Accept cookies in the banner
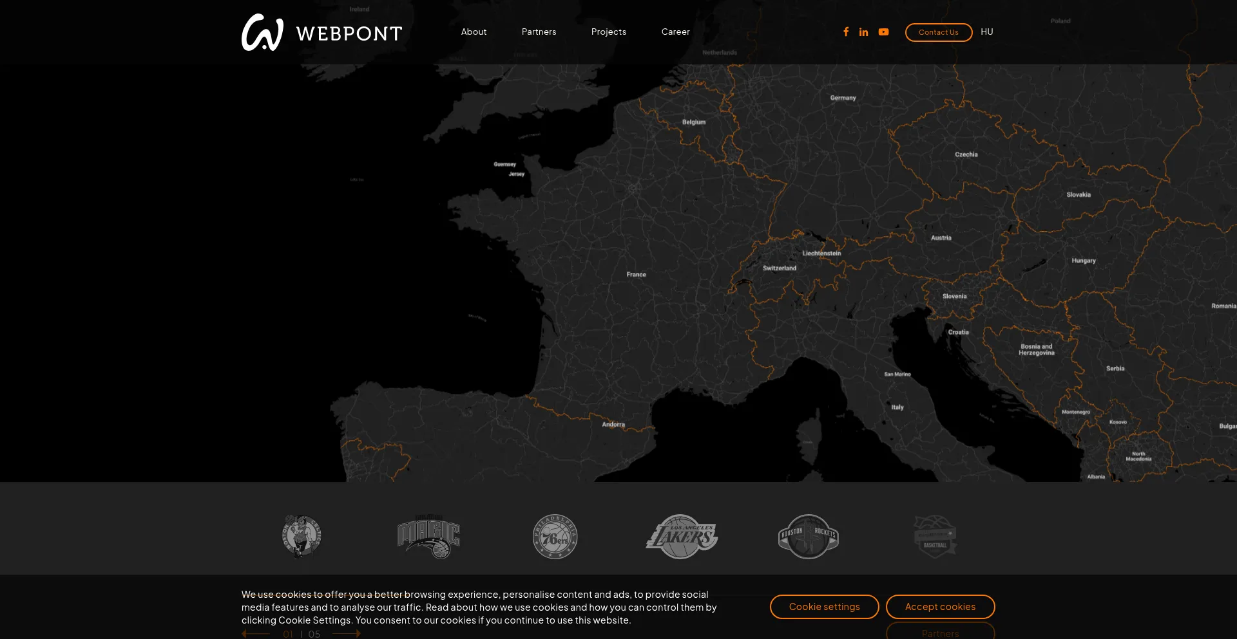The width and height of the screenshot is (1237, 639). point(940,607)
